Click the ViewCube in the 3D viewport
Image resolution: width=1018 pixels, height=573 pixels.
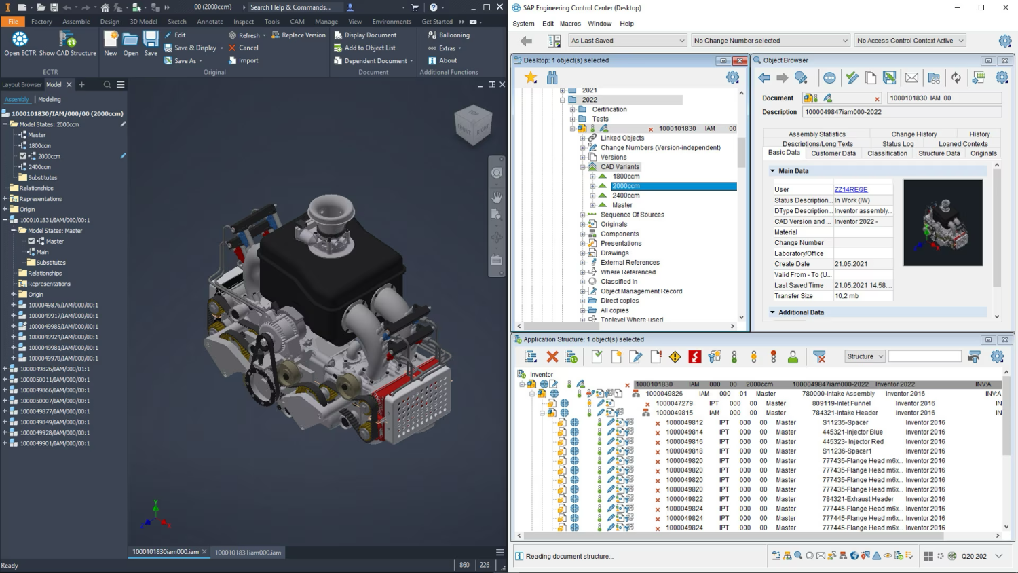[473, 125]
